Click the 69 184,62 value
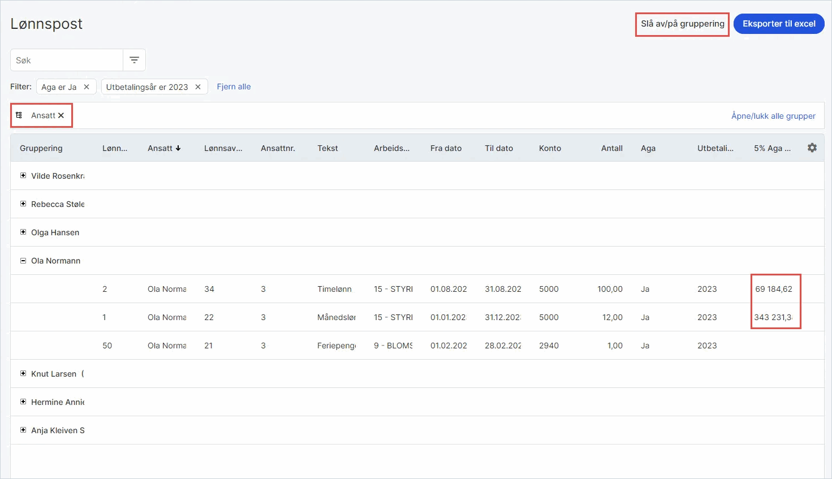This screenshot has height=479, width=832. tap(774, 289)
